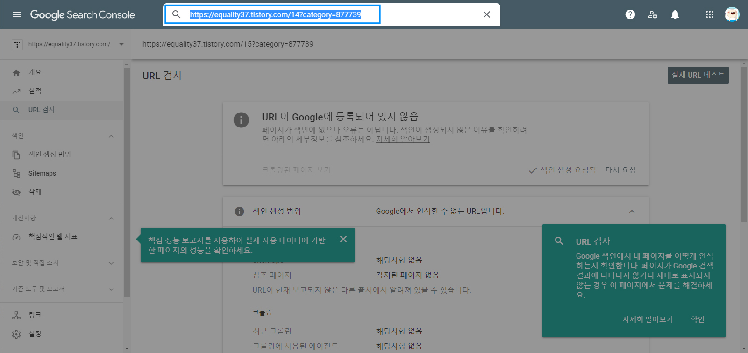Click the links icon beside 링크

click(x=16, y=315)
